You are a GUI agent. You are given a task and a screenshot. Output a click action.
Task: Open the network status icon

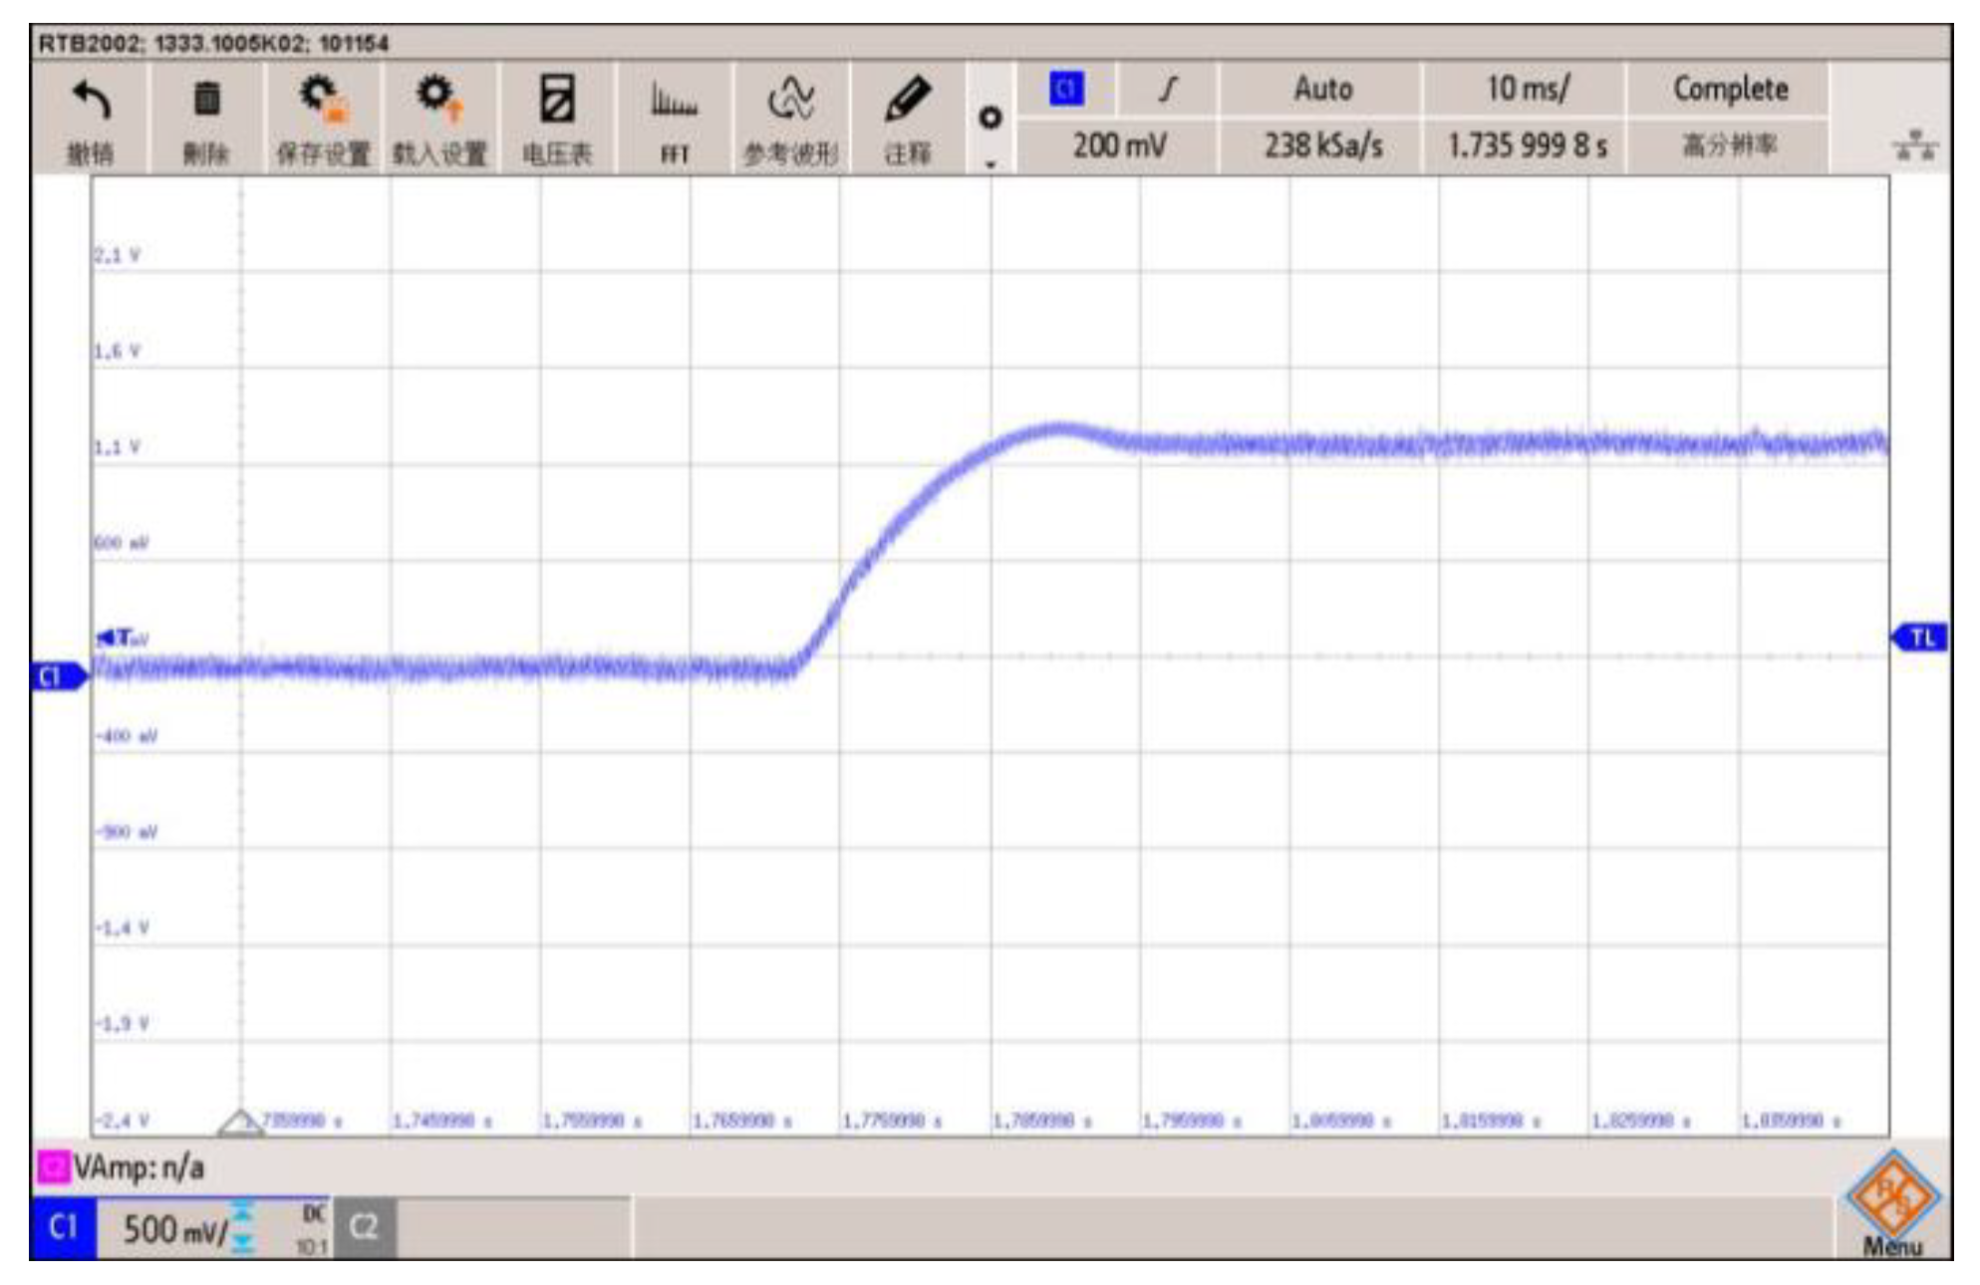(x=1913, y=147)
